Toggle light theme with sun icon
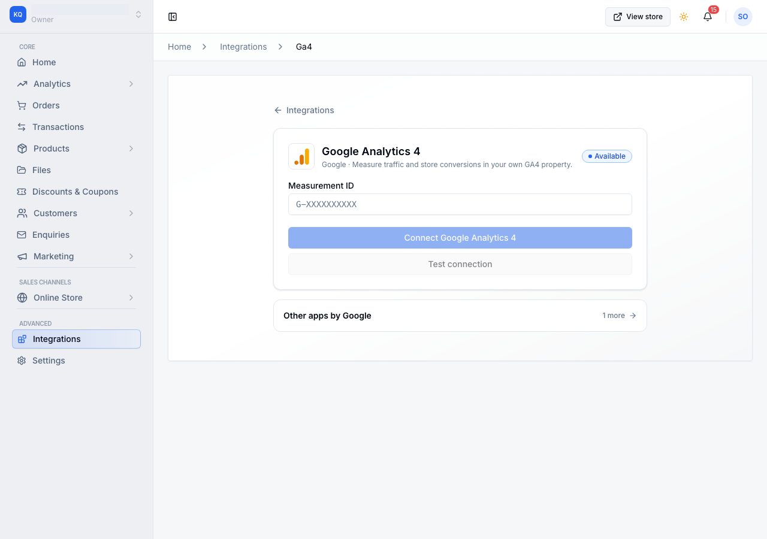 coord(684,17)
